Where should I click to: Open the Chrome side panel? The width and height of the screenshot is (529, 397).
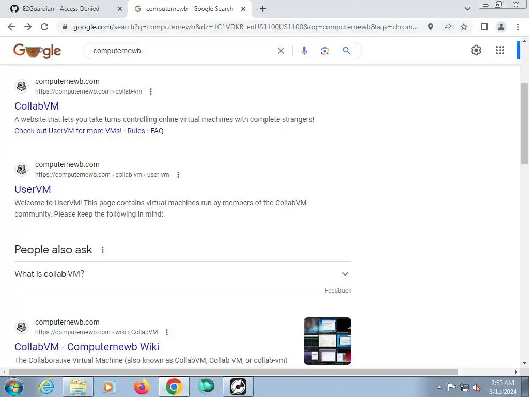[x=485, y=27]
